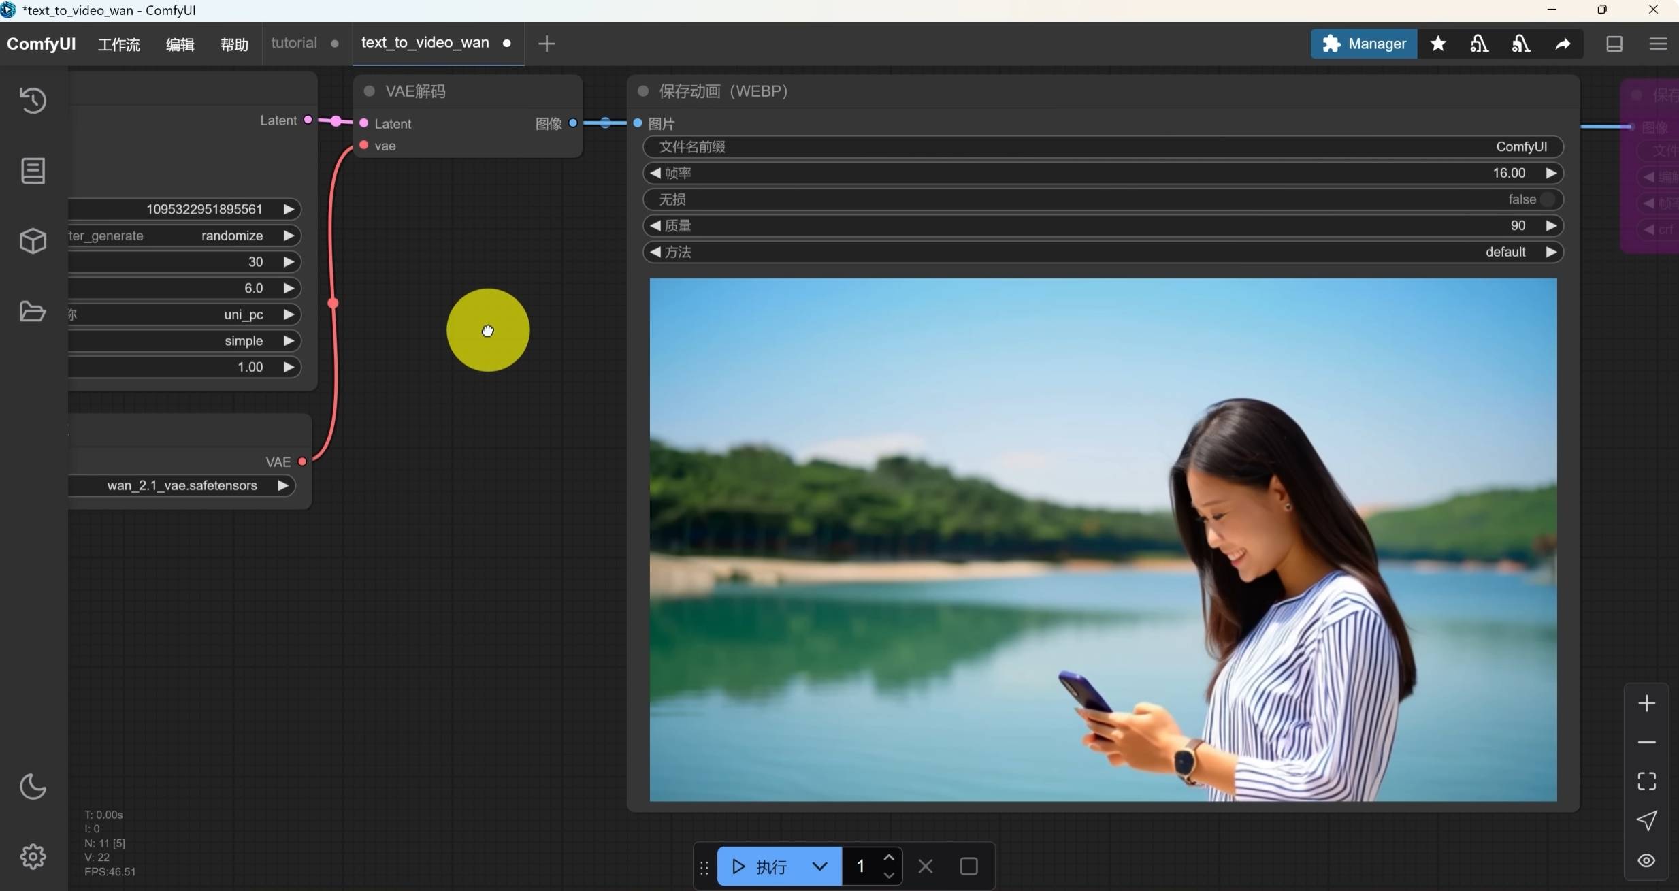Image resolution: width=1679 pixels, height=891 pixels.
Task: Open the model library cube icon
Action: pos(33,241)
